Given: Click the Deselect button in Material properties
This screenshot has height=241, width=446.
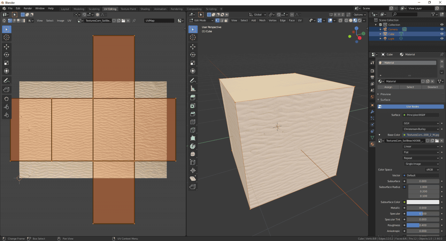Looking at the screenshot, I should (433, 87).
